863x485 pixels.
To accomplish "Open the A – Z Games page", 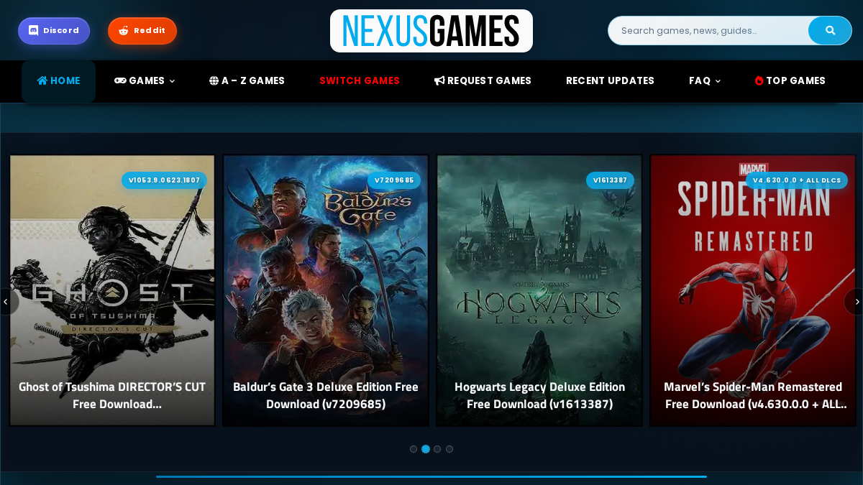I will 247,81.
